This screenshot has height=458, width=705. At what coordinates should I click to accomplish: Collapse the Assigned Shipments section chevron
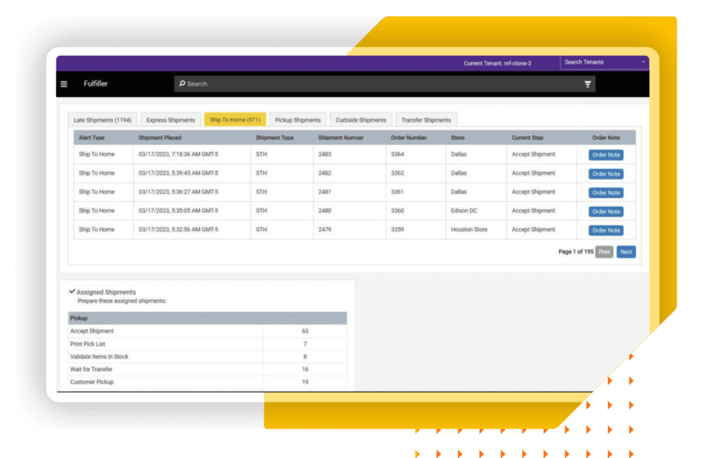(72, 292)
